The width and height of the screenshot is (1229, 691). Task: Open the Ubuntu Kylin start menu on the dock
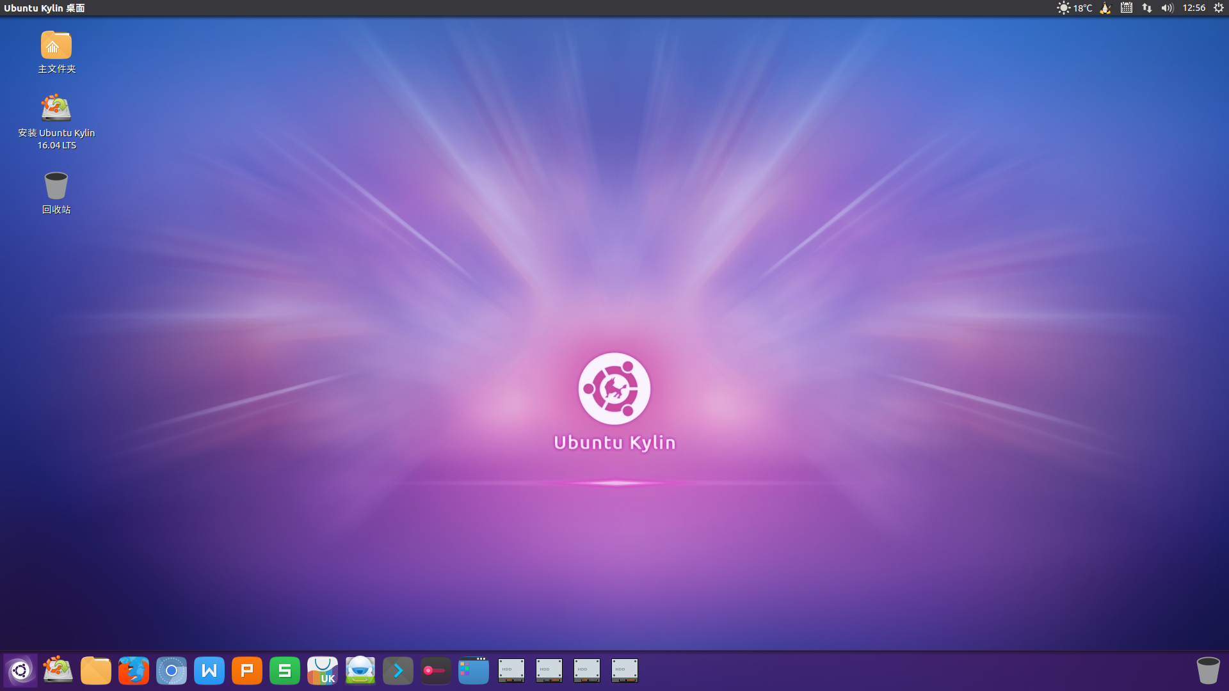(x=21, y=670)
